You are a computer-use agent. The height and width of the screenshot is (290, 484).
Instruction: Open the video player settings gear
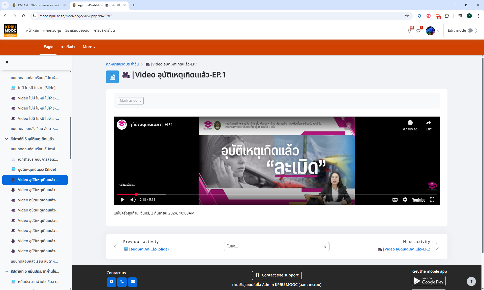(405, 200)
